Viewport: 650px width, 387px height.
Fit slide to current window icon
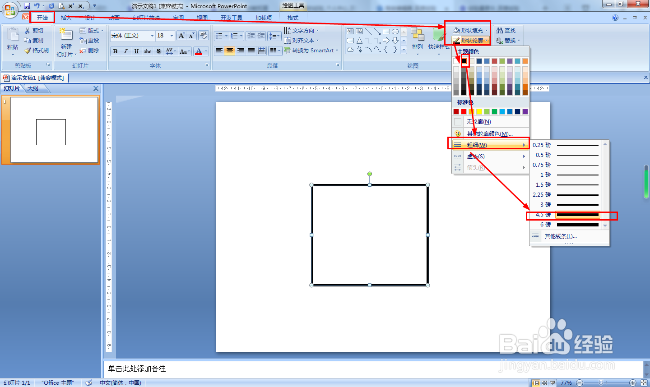[x=644, y=382]
